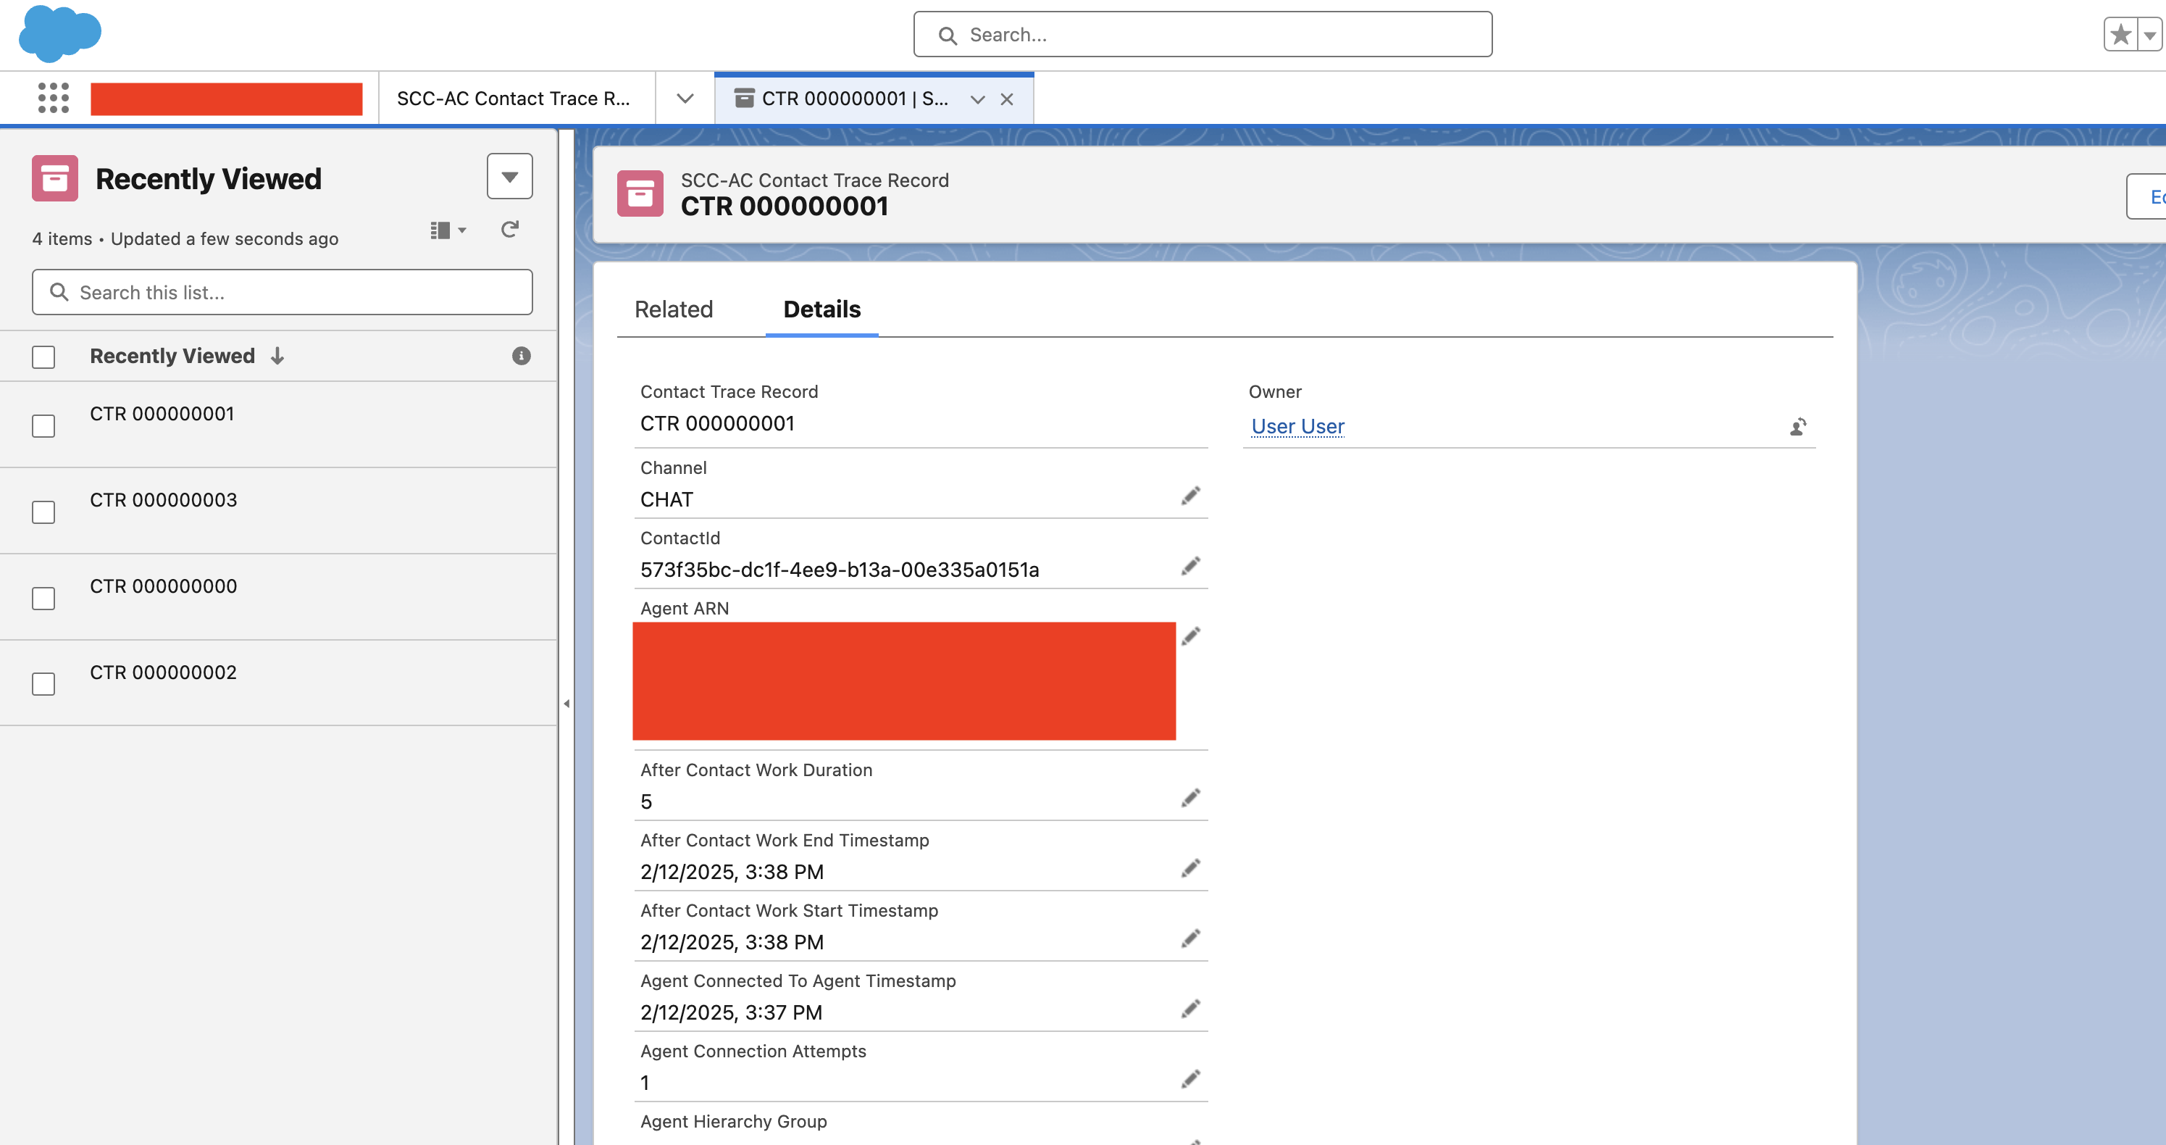
Task: Open the list view picker dropdown
Action: coord(509,176)
